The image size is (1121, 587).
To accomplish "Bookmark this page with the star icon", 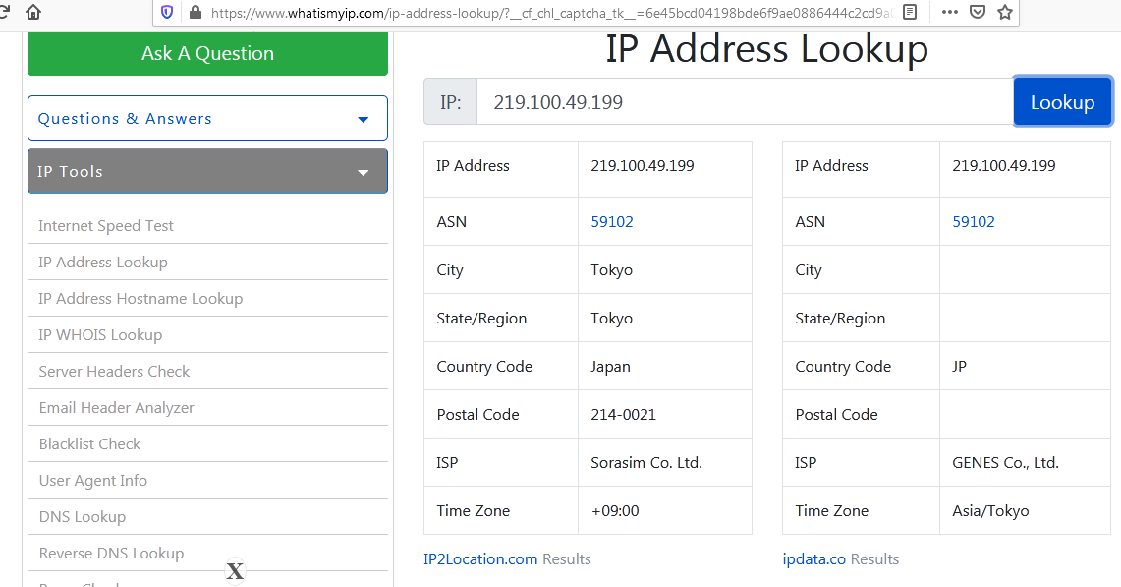I will (x=1004, y=13).
